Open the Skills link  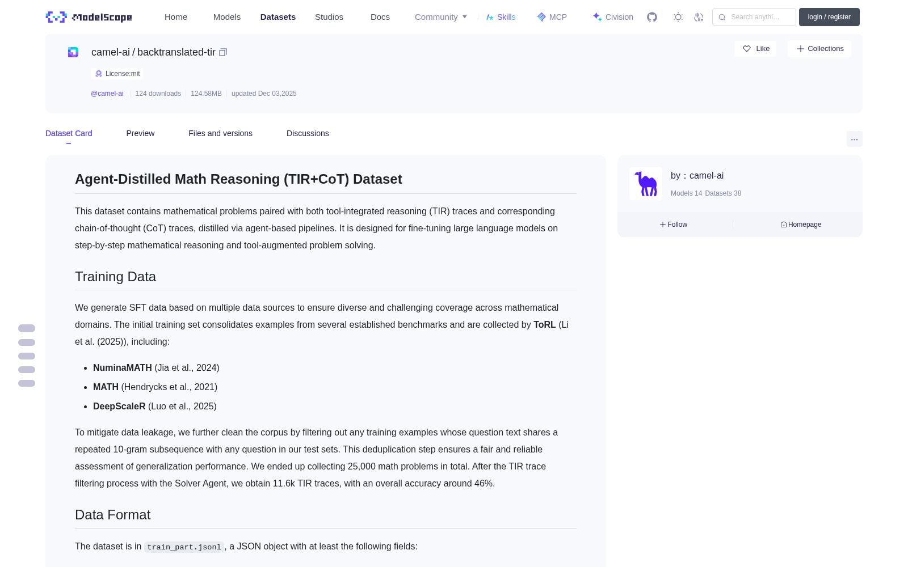coord(501,17)
